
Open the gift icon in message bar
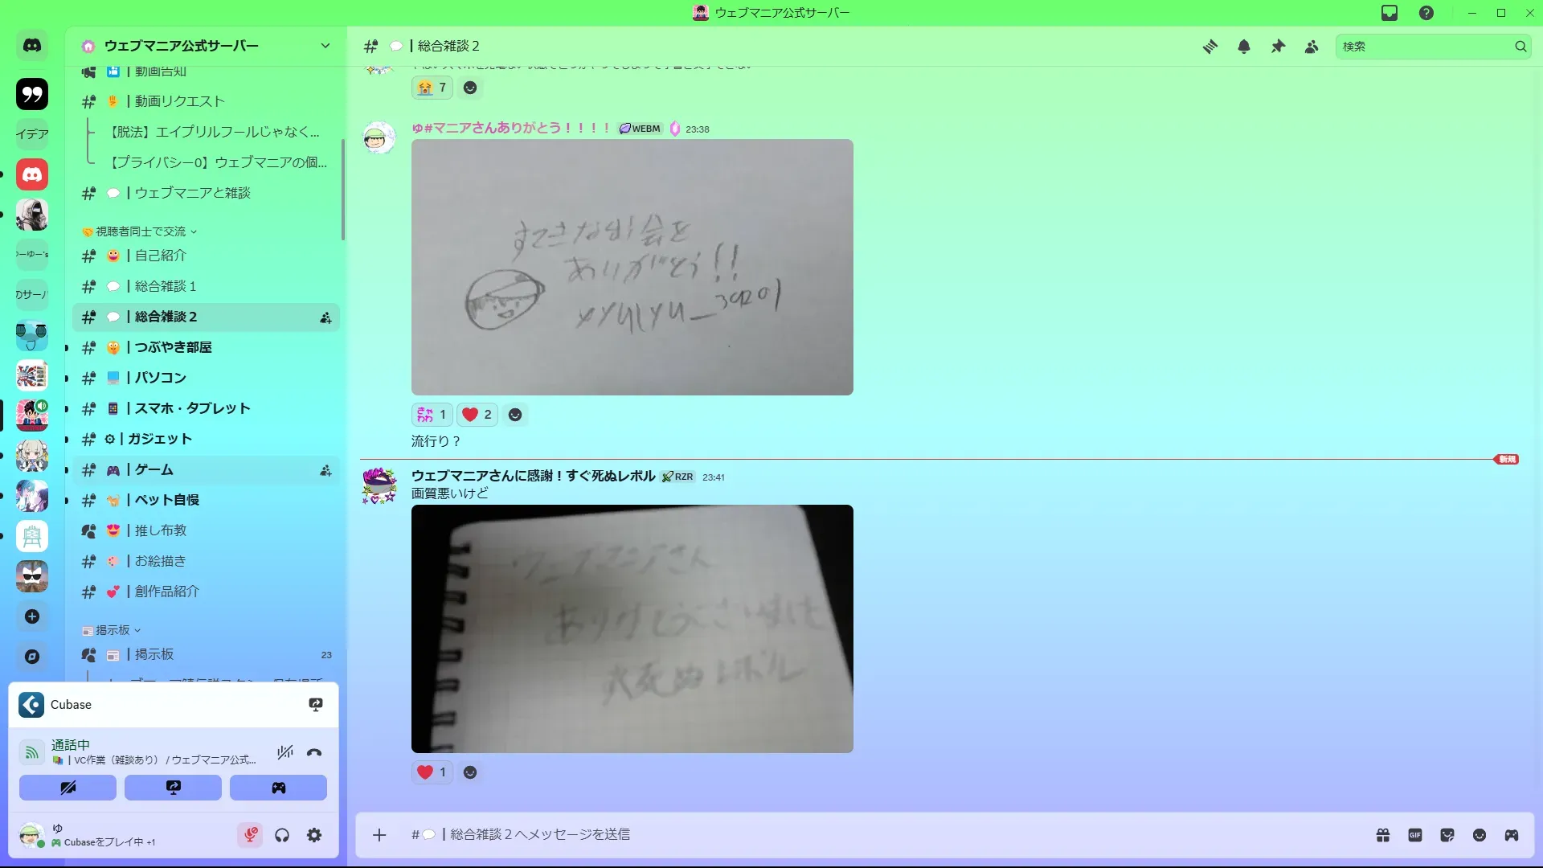coord(1383,835)
